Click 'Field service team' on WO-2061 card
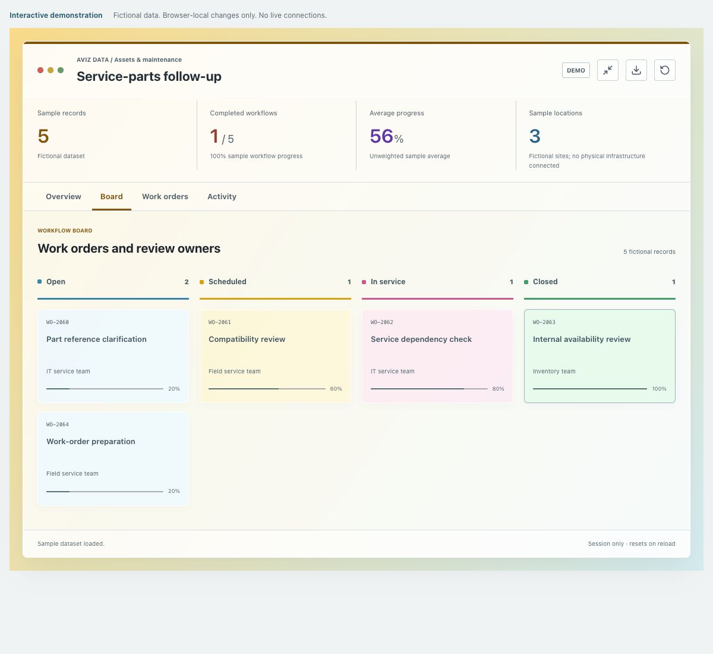The image size is (713, 654). click(x=235, y=372)
